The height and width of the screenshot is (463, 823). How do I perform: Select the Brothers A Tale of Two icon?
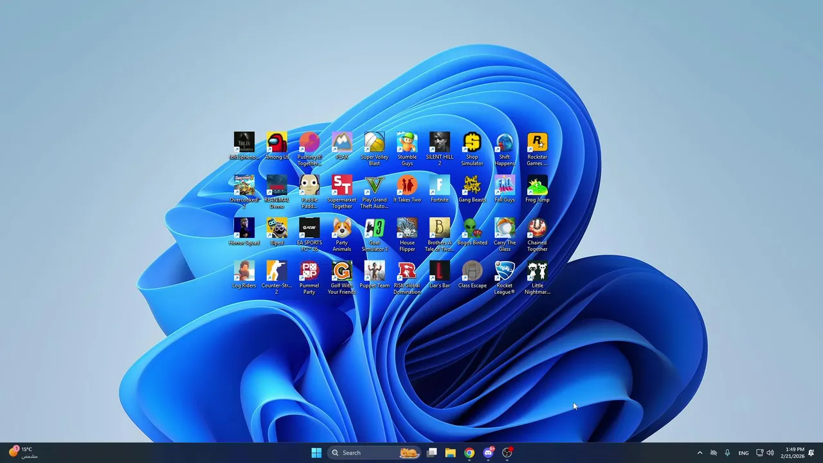click(x=440, y=235)
